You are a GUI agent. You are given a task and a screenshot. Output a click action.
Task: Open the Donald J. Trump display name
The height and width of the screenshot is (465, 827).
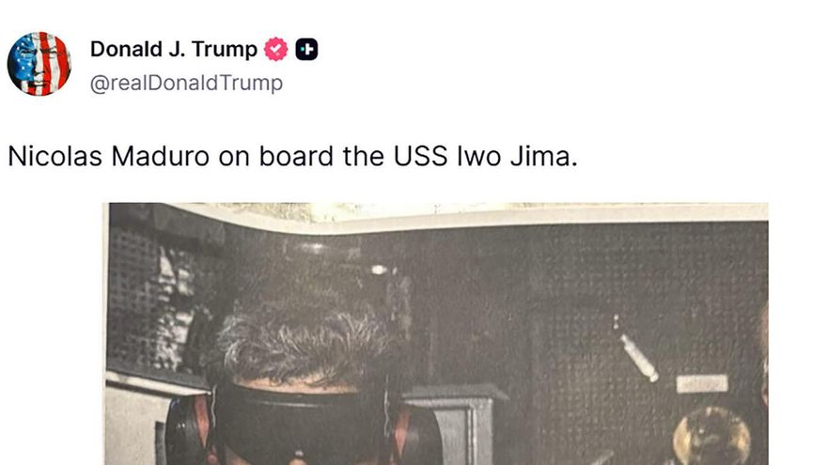[174, 49]
